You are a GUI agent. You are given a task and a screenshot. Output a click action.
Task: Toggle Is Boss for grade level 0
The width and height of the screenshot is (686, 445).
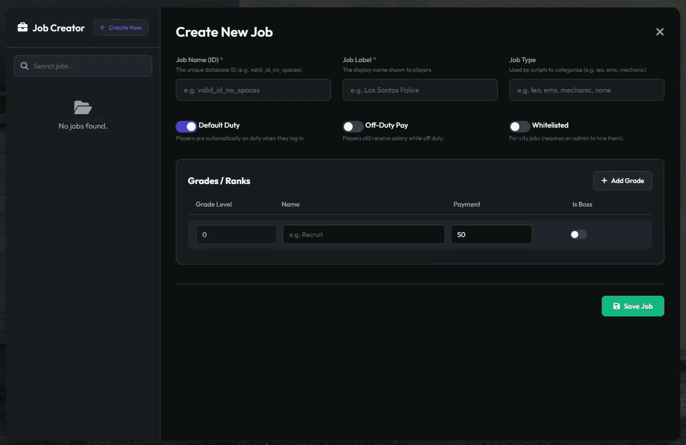coord(578,235)
